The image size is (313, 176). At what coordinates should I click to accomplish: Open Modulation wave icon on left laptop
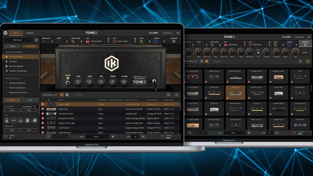point(73,41)
